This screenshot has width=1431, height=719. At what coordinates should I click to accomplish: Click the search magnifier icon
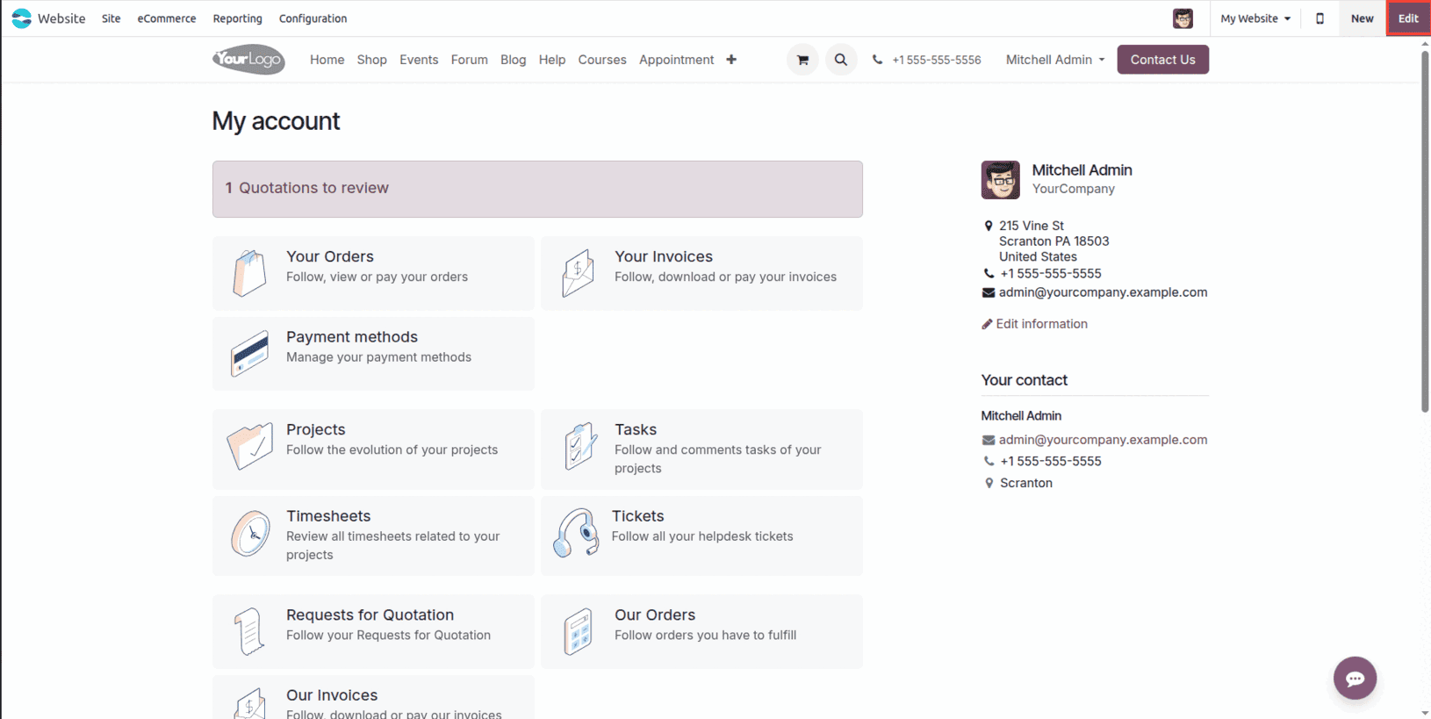click(841, 60)
